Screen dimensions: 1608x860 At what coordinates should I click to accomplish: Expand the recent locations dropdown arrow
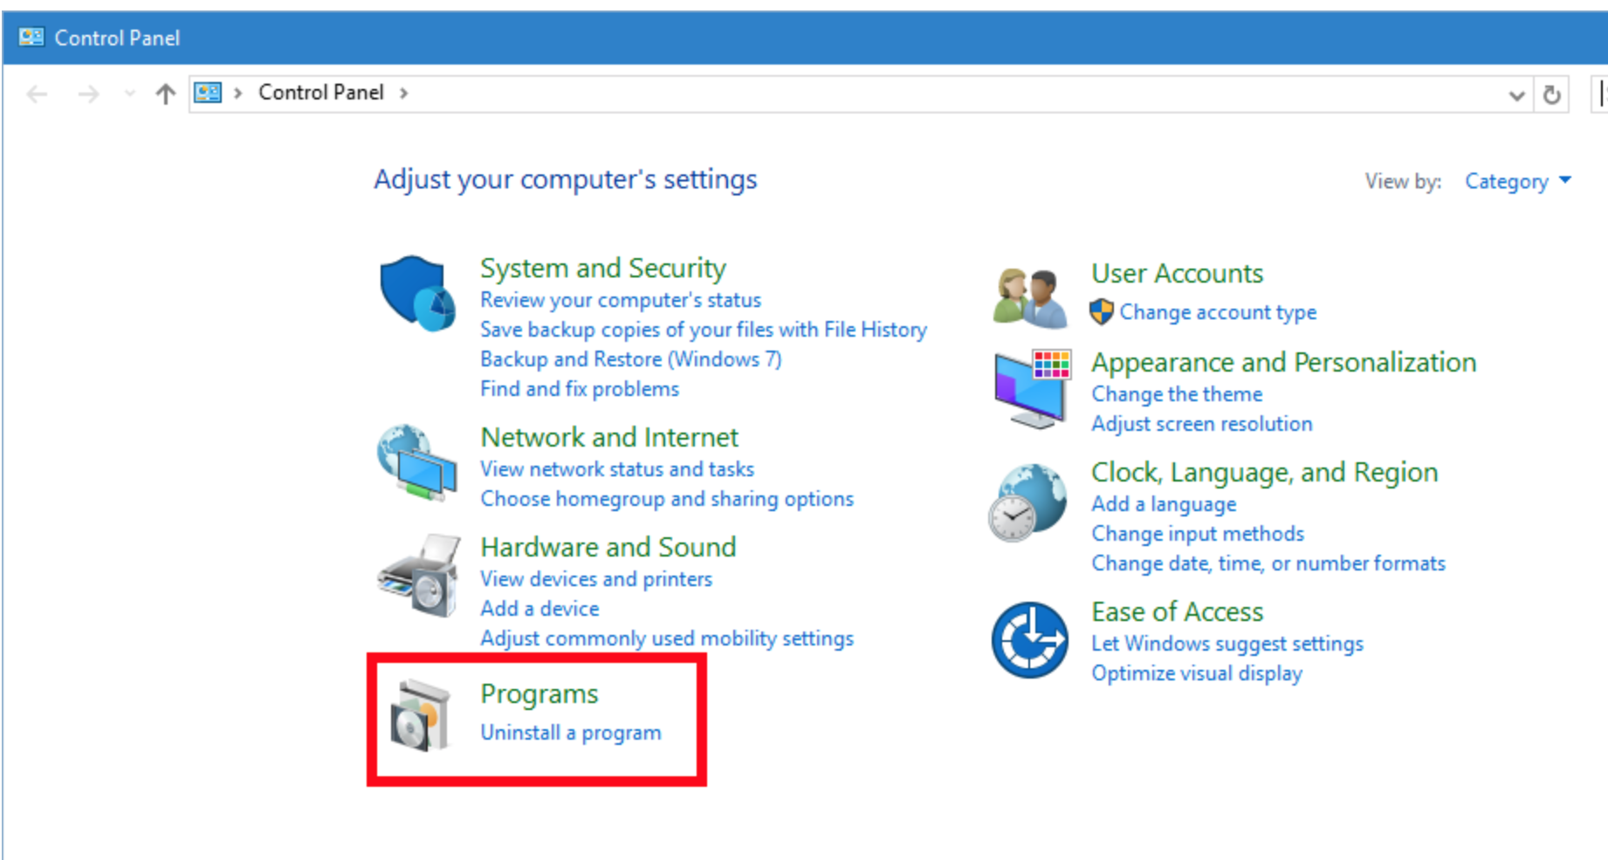(x=130, y=93)
